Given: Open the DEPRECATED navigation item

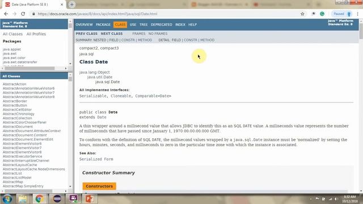Looking at the screenshot, I should [x=161, y=24].
